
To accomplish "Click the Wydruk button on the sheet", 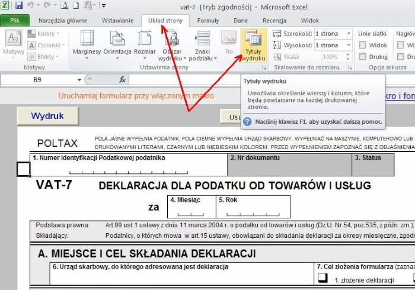I will coord(47,116).
